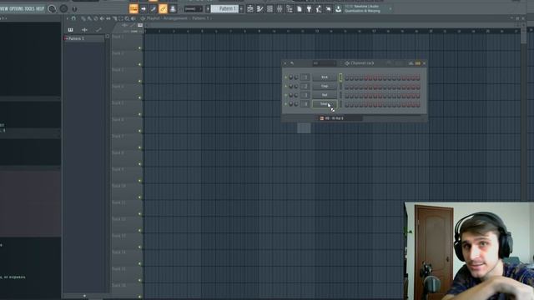Click the Kick channel button
Screen dimensions: 534x300
point(325,77)
